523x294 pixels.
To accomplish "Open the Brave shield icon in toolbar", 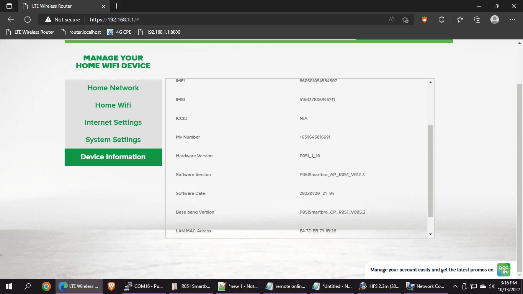I will (x=424, y=20).
